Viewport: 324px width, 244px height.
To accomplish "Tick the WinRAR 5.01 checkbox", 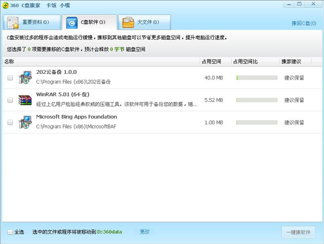I will [x=10, y=100].
